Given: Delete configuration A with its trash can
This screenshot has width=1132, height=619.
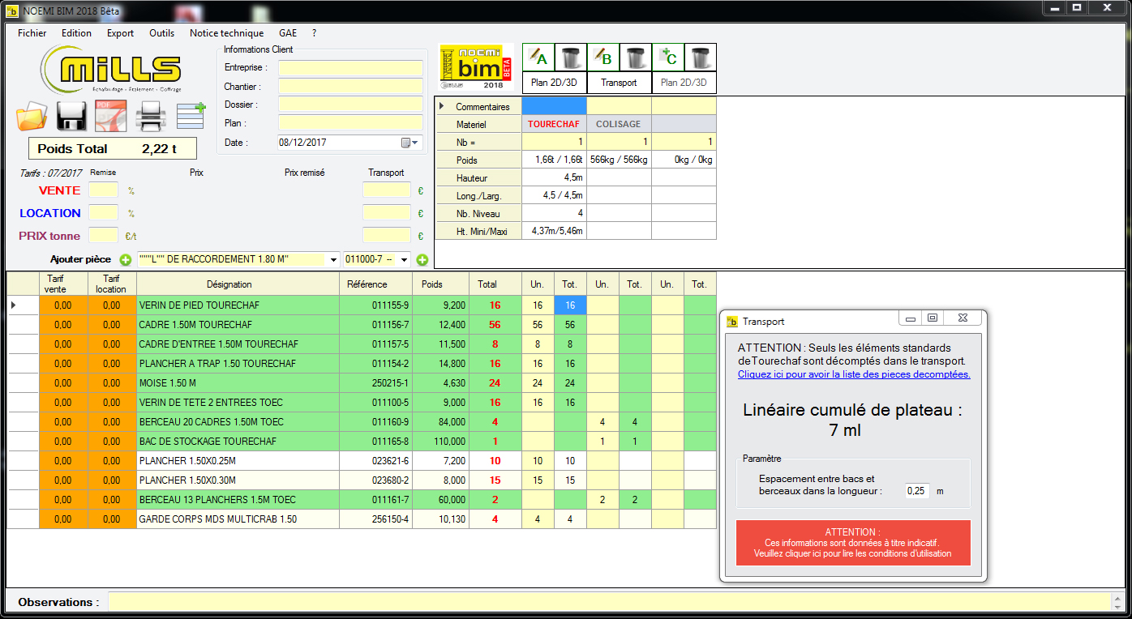Looking at the screenshot, I should point(571,58).
